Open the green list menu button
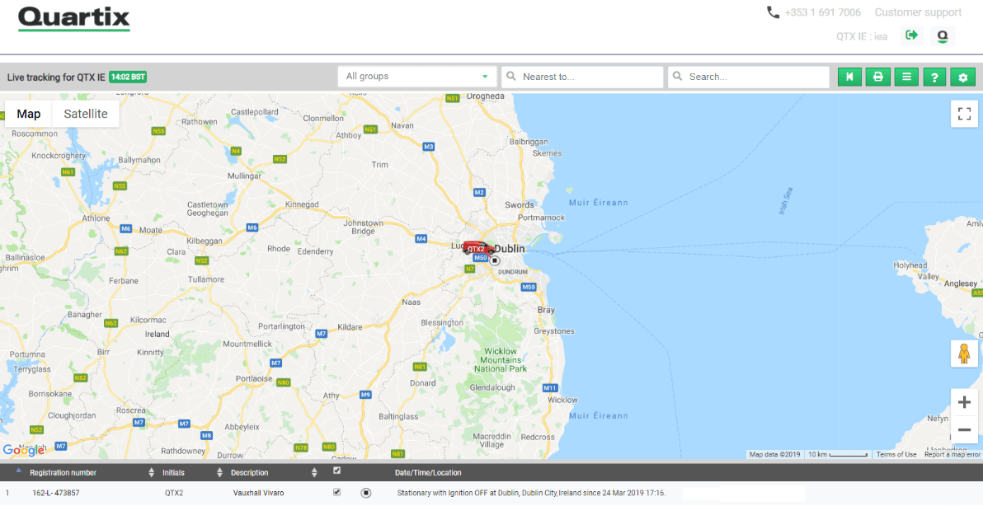This screenshot has width=983, height=506. coord(905,77)
